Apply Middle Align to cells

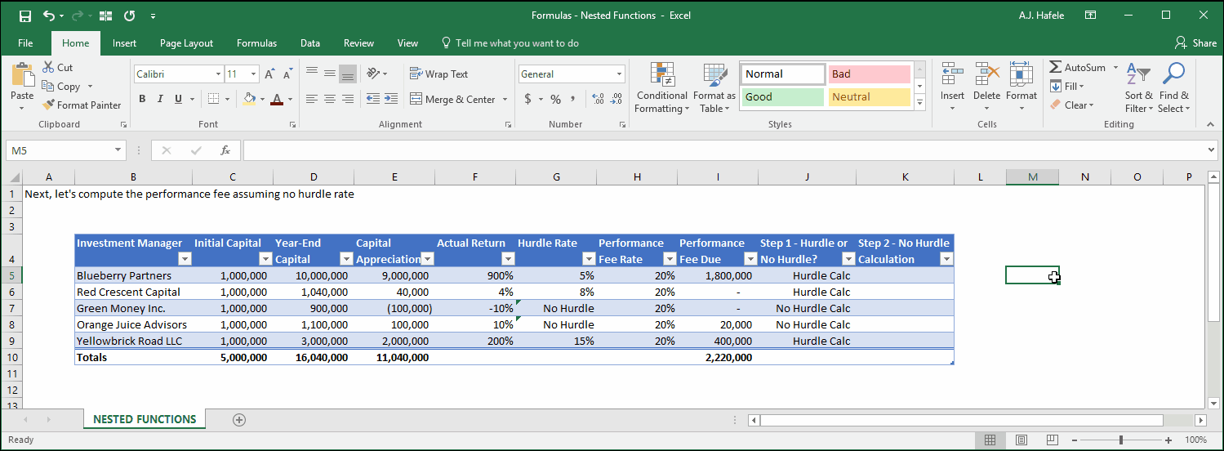point(330,73)
